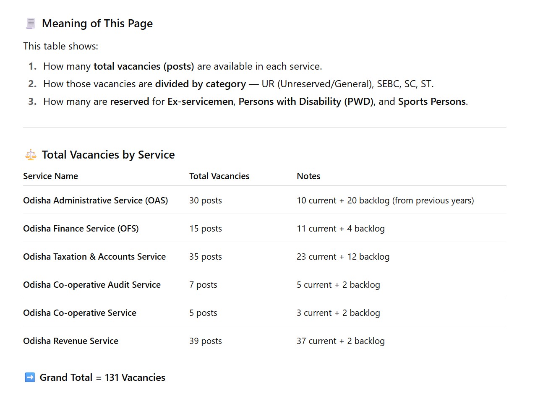Image resolution: width=535 pixels, height=401 pixels.
Task: Click the blue right arrow emoji
Action: pyautogui.click(x=30, y=378)
